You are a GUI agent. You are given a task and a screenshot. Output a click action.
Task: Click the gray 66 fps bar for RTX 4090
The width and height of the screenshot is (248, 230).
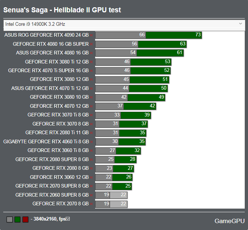pos(120,35)
